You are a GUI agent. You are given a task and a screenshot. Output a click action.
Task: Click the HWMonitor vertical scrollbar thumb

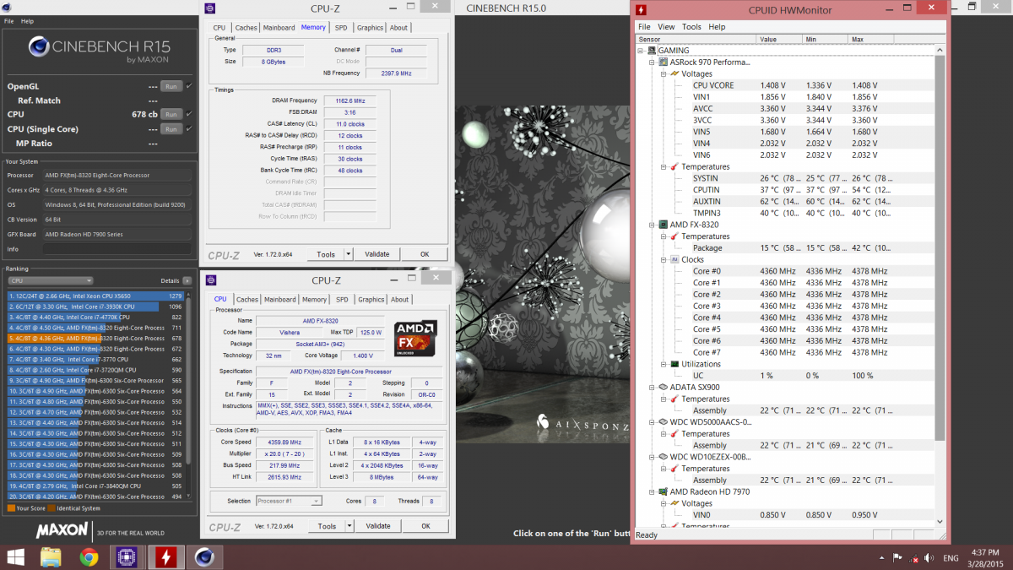click(x=940, y=249)
